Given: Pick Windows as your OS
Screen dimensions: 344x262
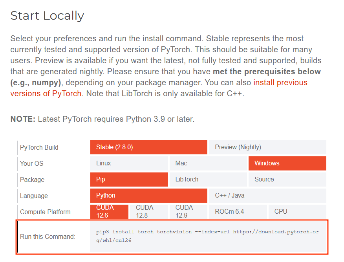Looking at the screenshot, I should tap(287, 163).
